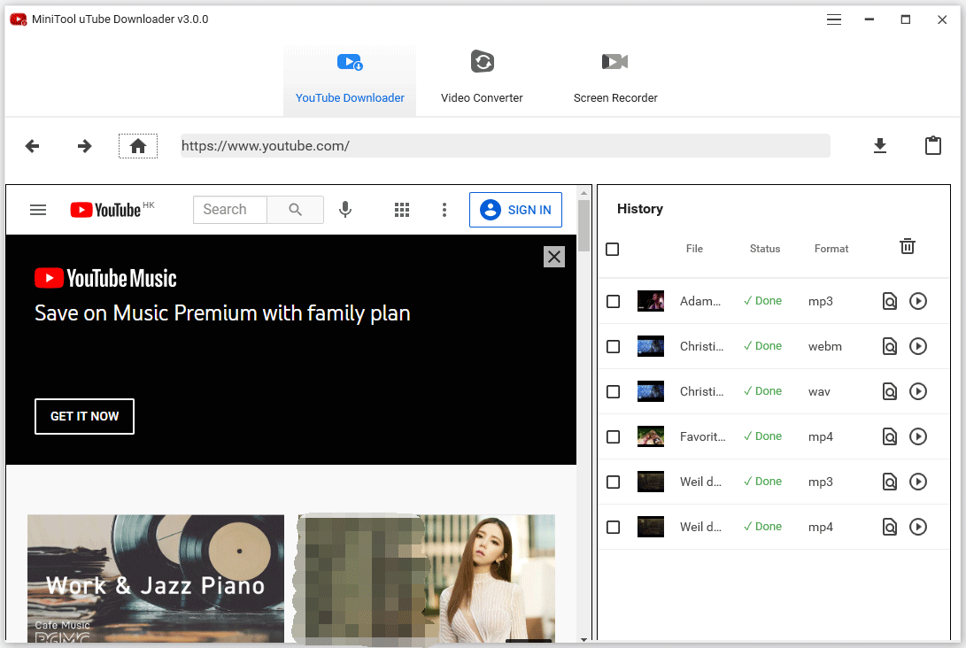
Task: Click Adam file thumbnail in history
Action: 651,301
